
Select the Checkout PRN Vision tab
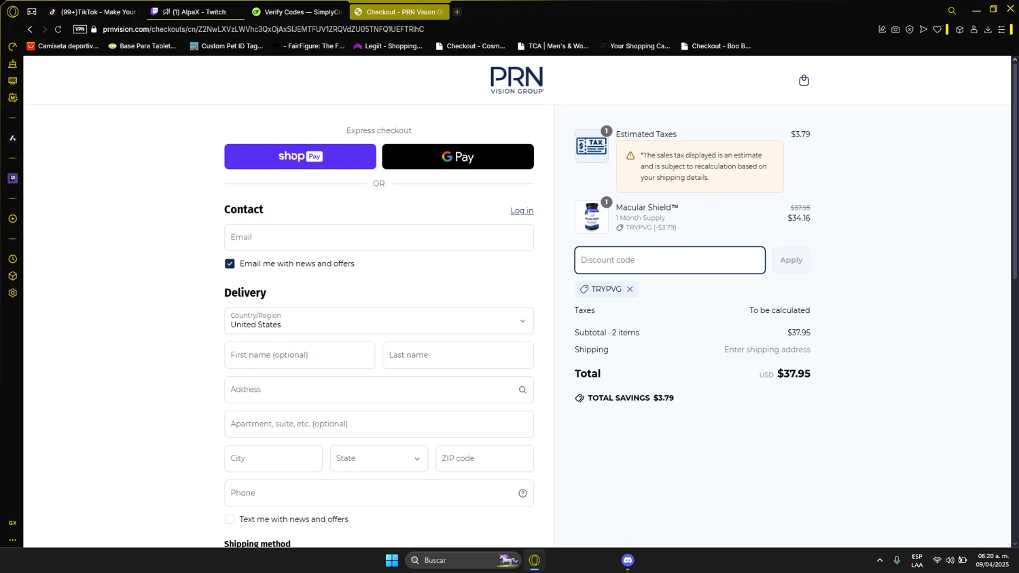pyautogui.click(x=399, y=12)
